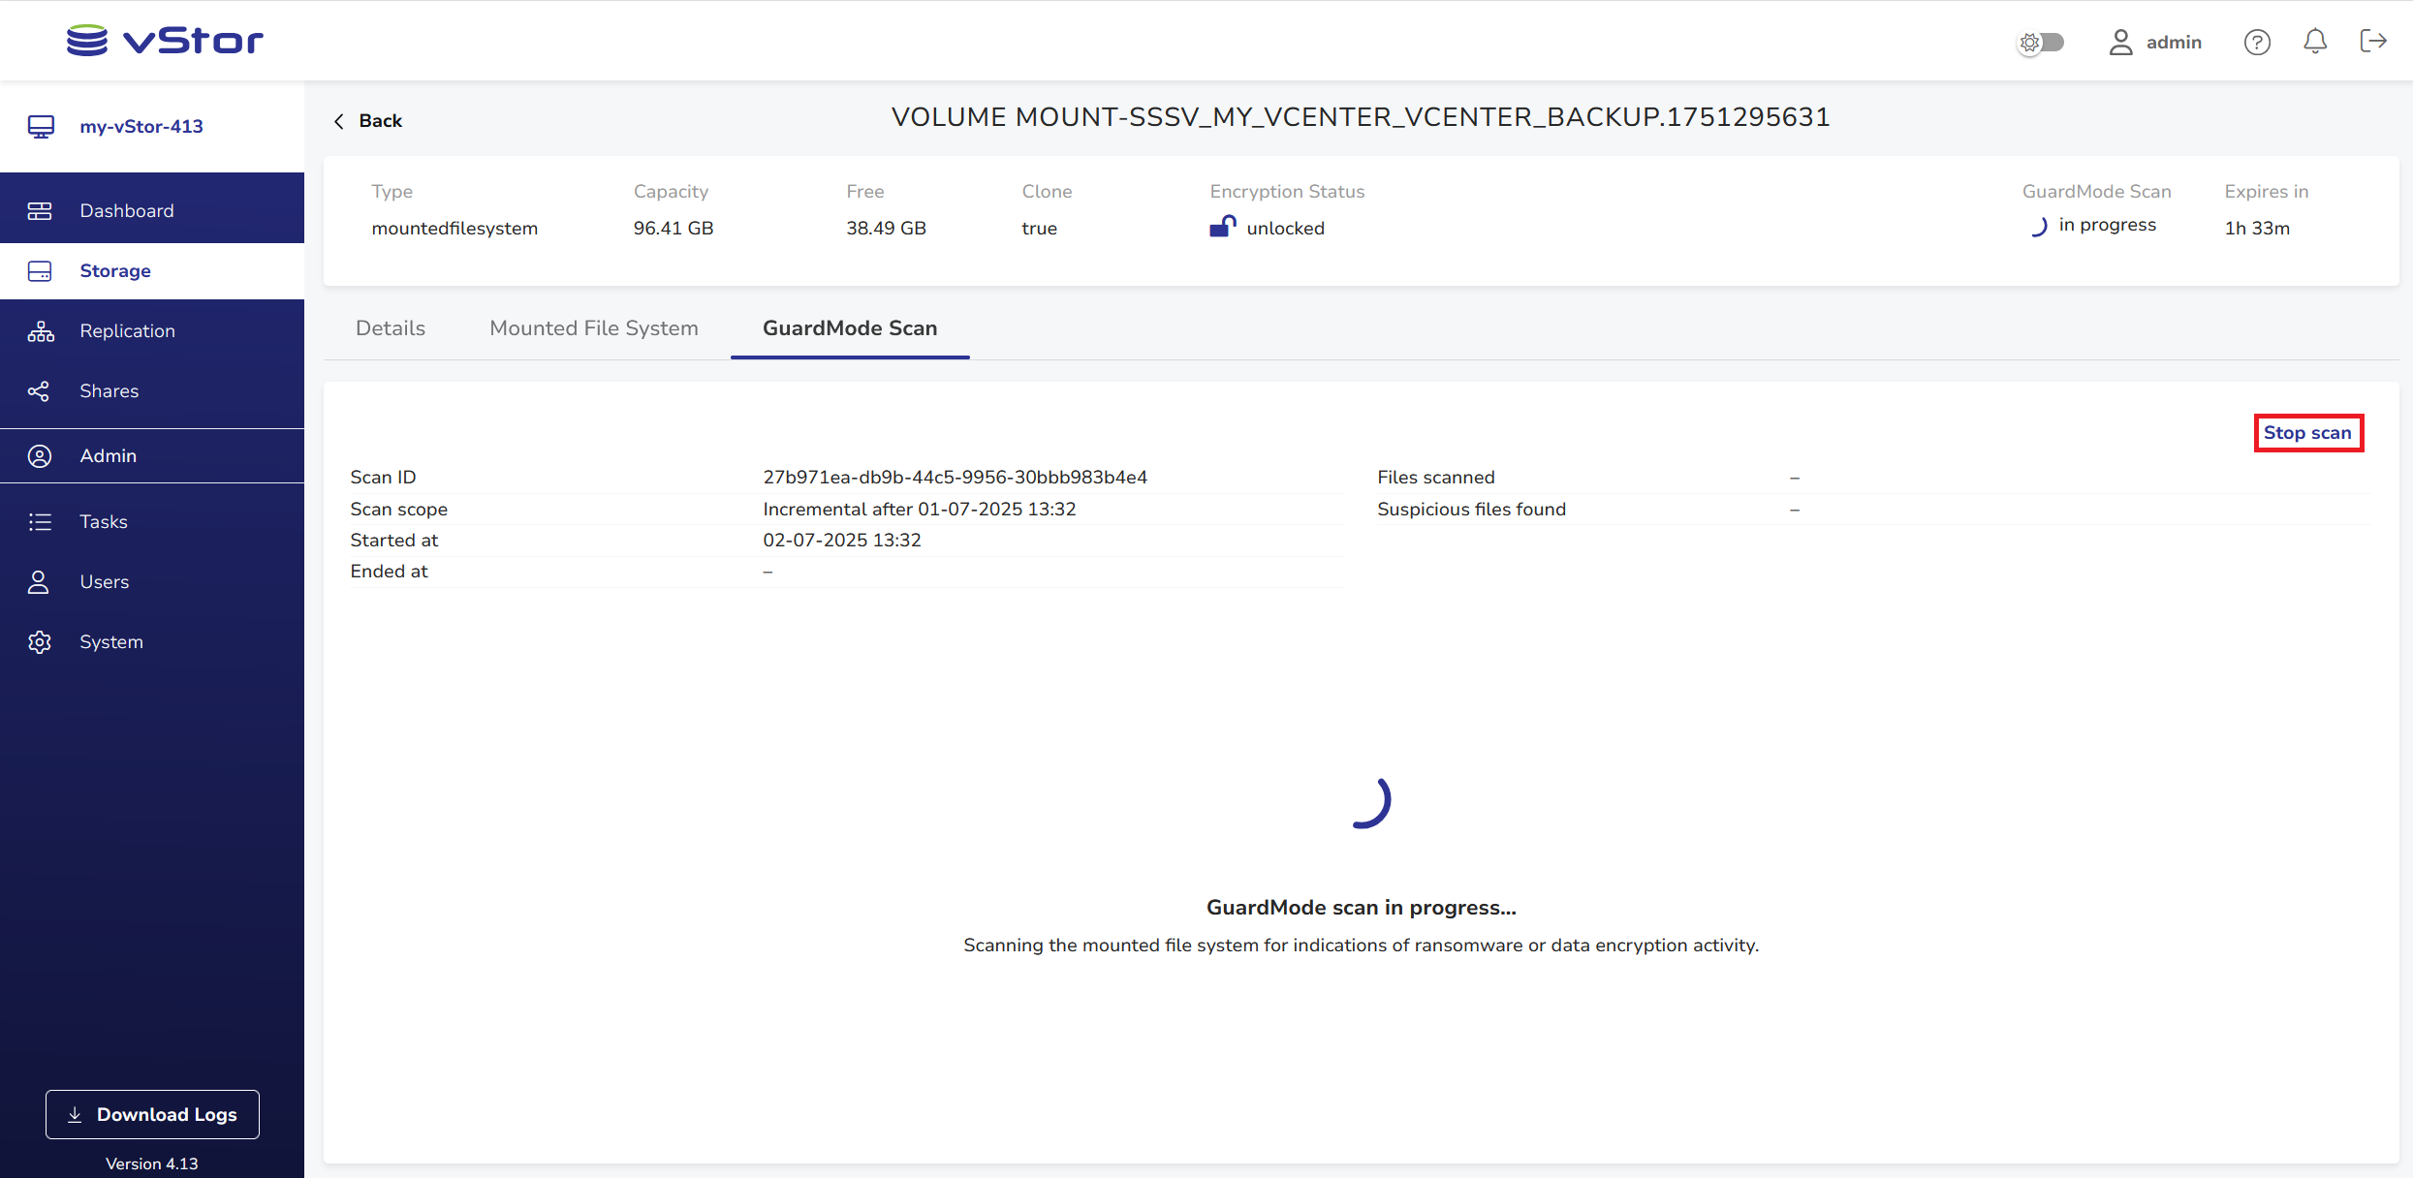Click the vStor logo
The image size is (2413, 1178).
(165, 41)
